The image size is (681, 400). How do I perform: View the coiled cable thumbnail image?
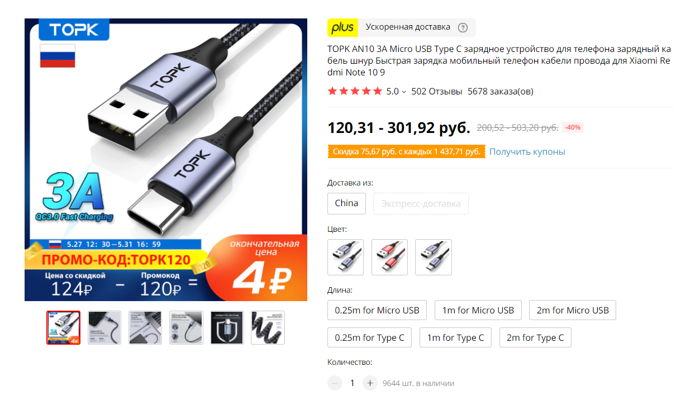(268, 327)
